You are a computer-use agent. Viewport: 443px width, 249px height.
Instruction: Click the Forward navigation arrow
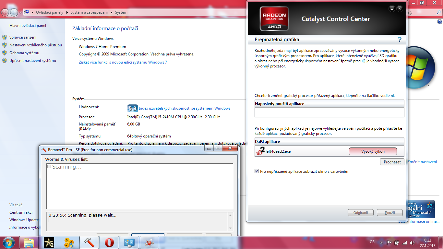tap(14, 13)
